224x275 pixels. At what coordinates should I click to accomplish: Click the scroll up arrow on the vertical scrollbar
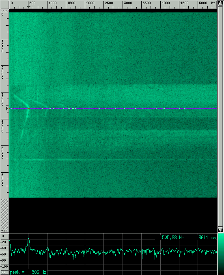pyautogui.click(x=220, y=3)
